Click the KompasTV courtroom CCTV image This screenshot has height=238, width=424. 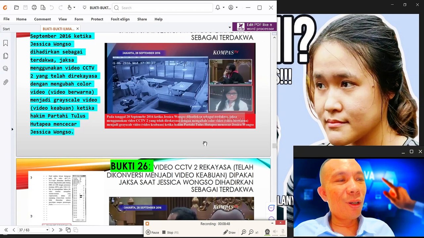coord(180,86)
